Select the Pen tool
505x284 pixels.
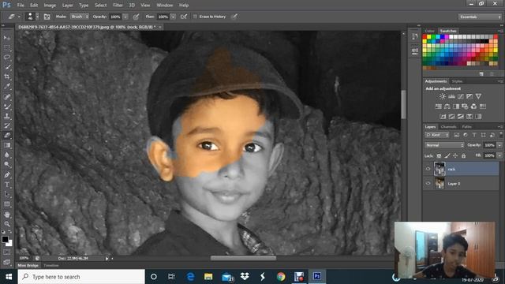(7, 175)
